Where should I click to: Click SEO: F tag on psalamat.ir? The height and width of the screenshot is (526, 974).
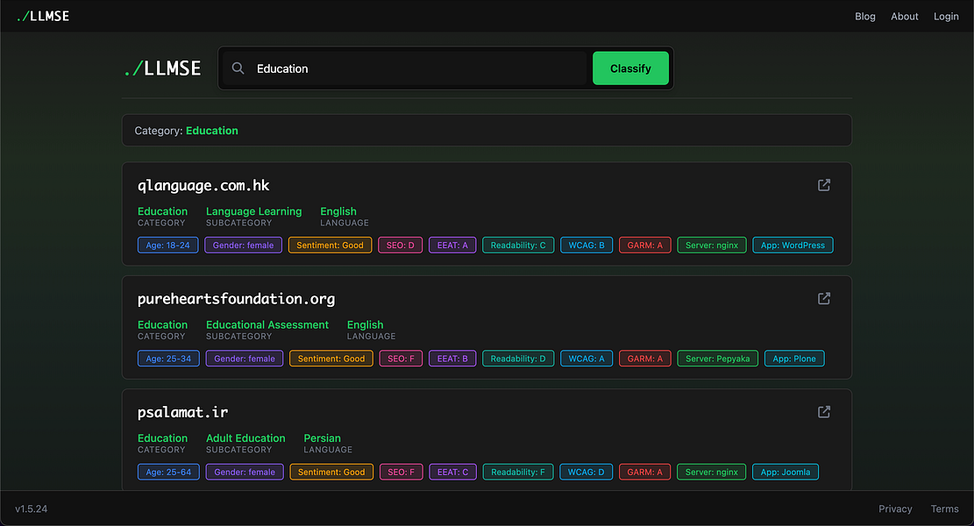pos(401,472)
